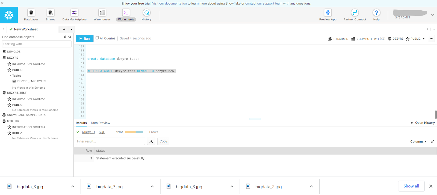
Task: Open the Warehouses icon
Action: [102, 13]
